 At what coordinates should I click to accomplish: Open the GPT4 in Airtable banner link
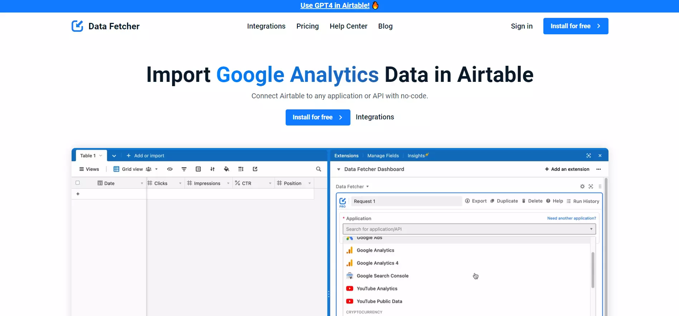pos(335,5)
